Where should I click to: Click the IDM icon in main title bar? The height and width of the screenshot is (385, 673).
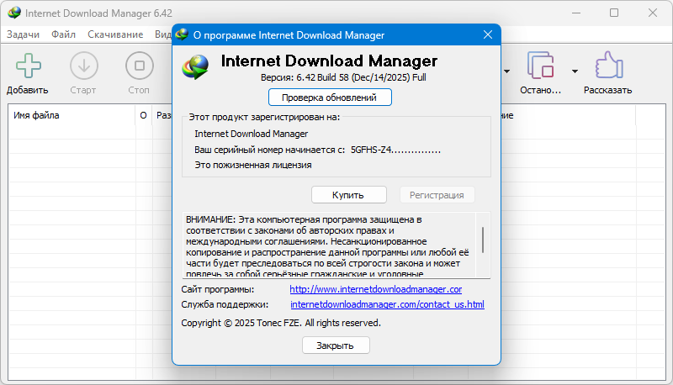coord(14,13)
